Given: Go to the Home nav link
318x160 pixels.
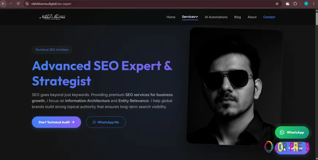Looking at the screenshot, I should (171, 17).
